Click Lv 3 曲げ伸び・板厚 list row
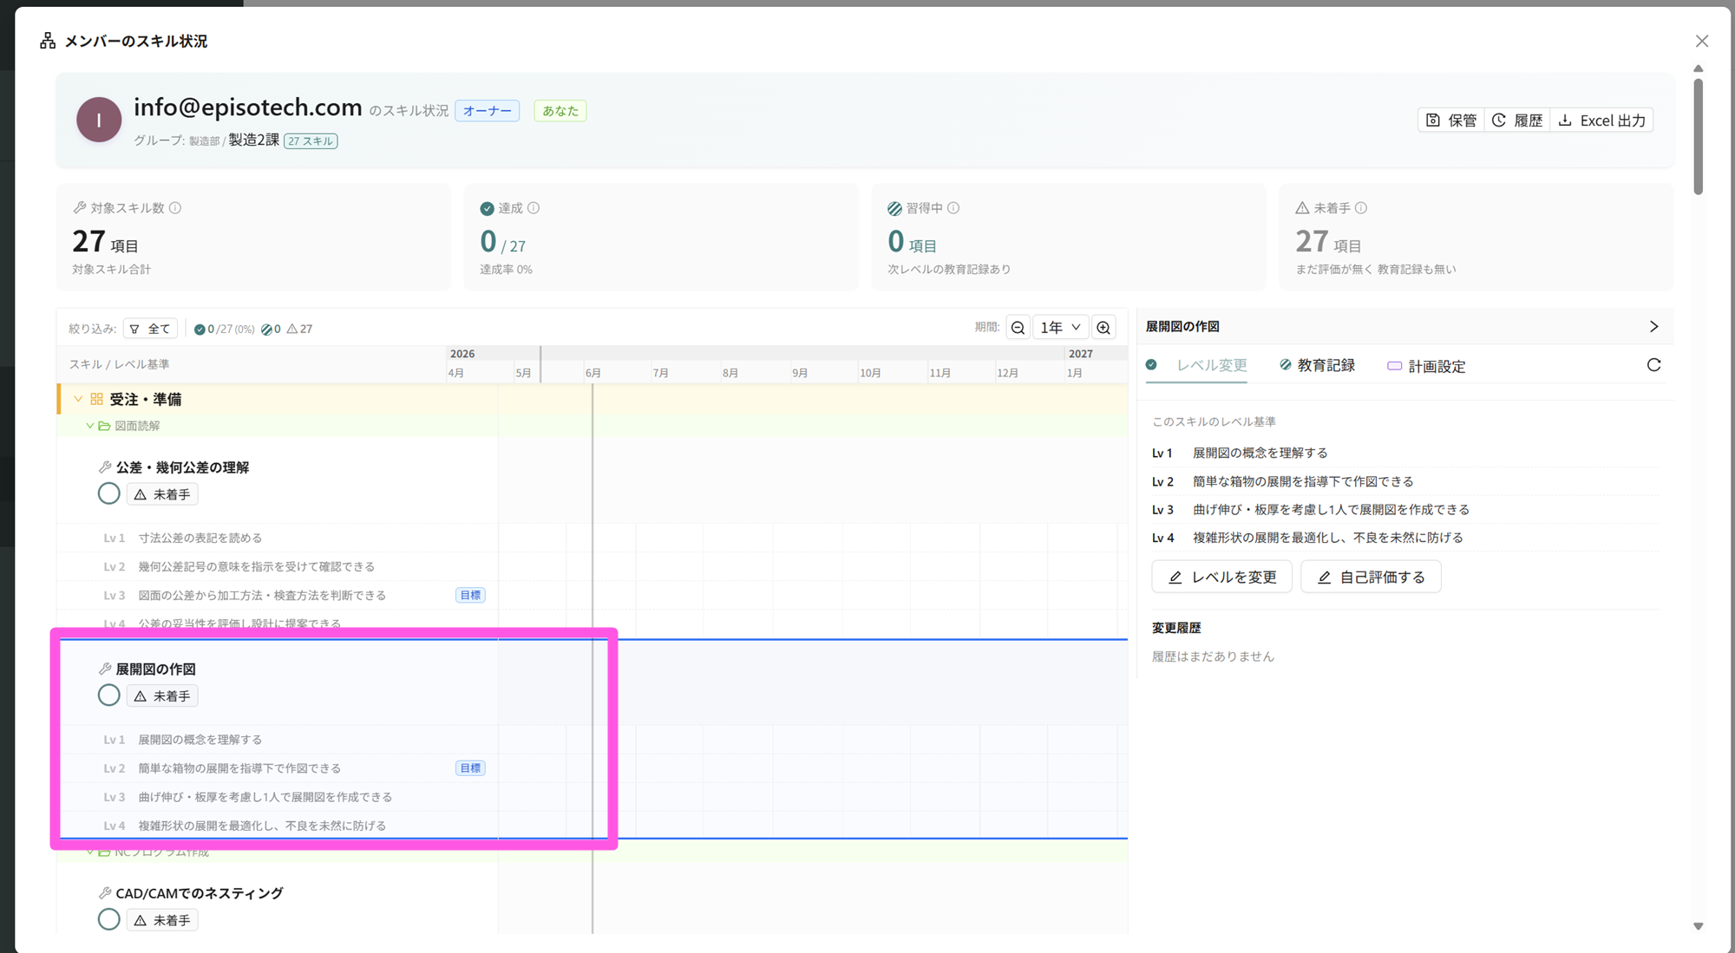This screenshot has width=1735, height=953. pyautogui.click(x=278, y=797)
